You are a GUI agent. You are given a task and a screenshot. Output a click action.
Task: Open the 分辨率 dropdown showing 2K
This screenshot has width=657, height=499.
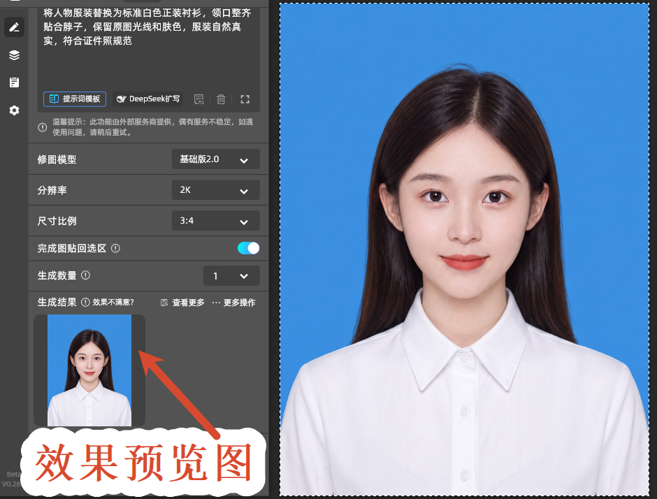click(x=216, y=190)
